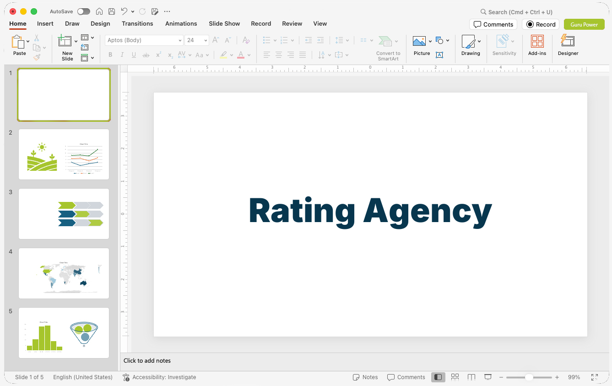Select slide 3 thumbnail with chevron arrows
This screenshot has height=386, width=612.
[x=64, y=214]
